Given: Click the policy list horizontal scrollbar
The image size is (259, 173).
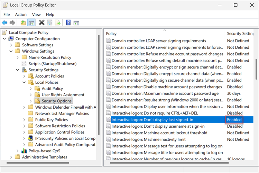Looking at the screenshot, I should (169, 163).
